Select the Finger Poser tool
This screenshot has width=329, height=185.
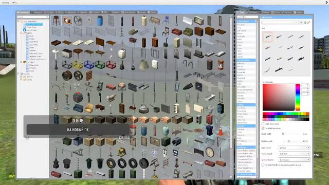point(242,114)
